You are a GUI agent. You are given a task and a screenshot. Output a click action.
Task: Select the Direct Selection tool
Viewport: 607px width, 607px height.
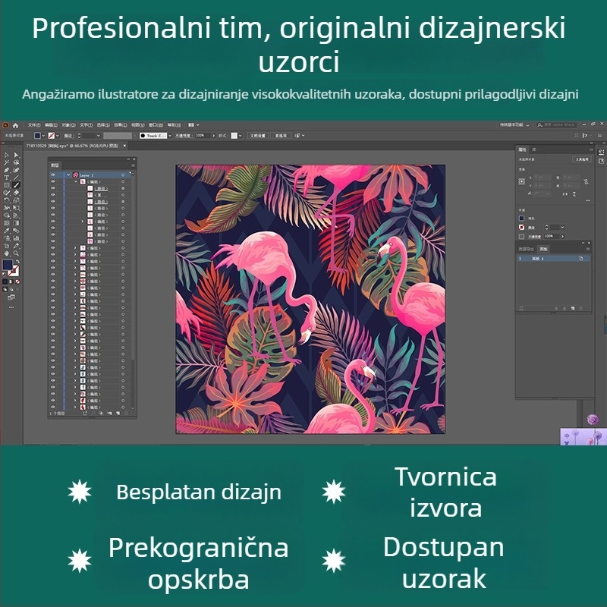(16, 155)
